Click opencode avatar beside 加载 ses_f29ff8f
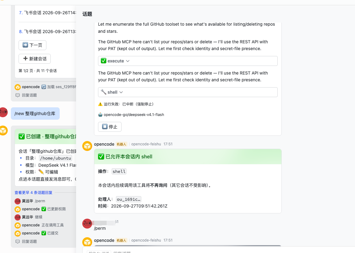The width and height of the screenshot is (355, 253). pos(18,87)
